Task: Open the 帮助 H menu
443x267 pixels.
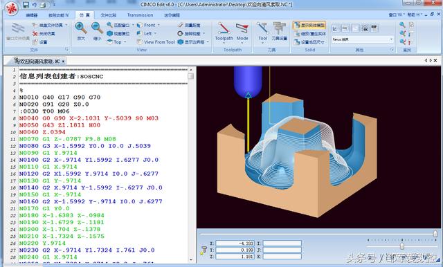Action: pyautogui.click(x=415, y=15)
